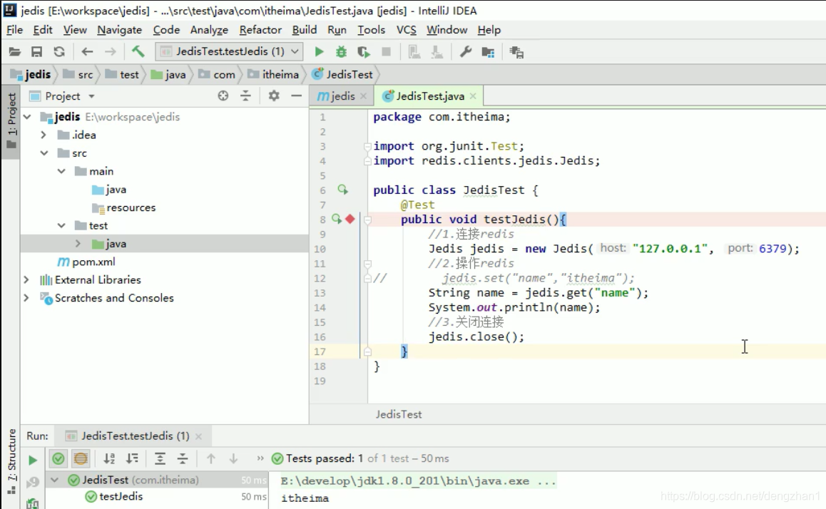Collapse the test folder
The image size is (826, 509).
[61, 225]
